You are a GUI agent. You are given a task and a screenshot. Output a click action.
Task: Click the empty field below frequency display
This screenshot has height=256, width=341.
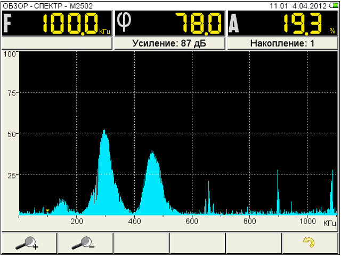pyautogui.click(x=56, y=44)
